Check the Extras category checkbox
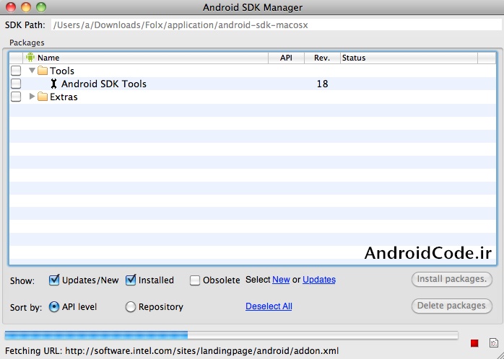This screenshot has height=359, width=504. (x=16, y=97)
